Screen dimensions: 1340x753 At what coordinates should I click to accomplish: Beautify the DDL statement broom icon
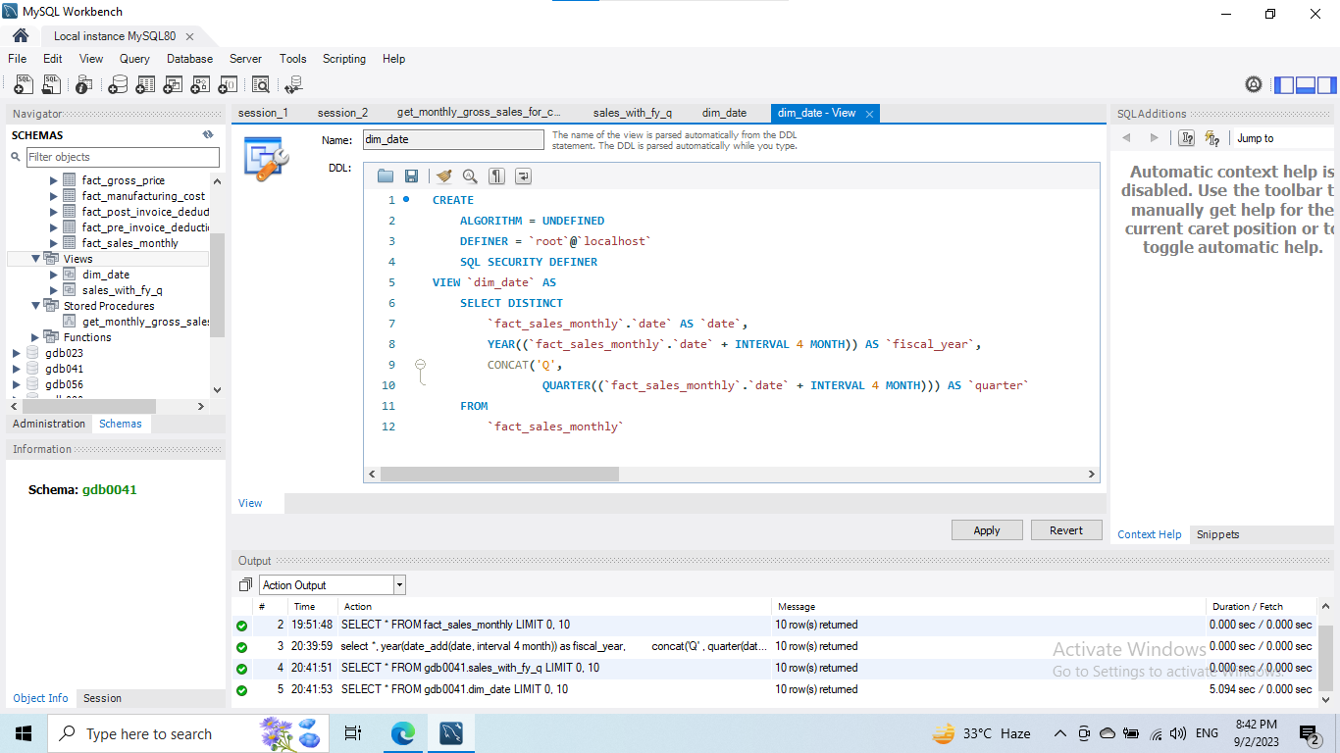[x=443, y=176]
